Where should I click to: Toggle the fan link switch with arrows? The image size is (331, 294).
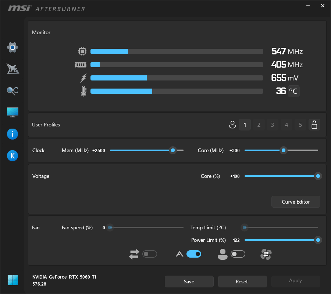(x=150, y=254)
